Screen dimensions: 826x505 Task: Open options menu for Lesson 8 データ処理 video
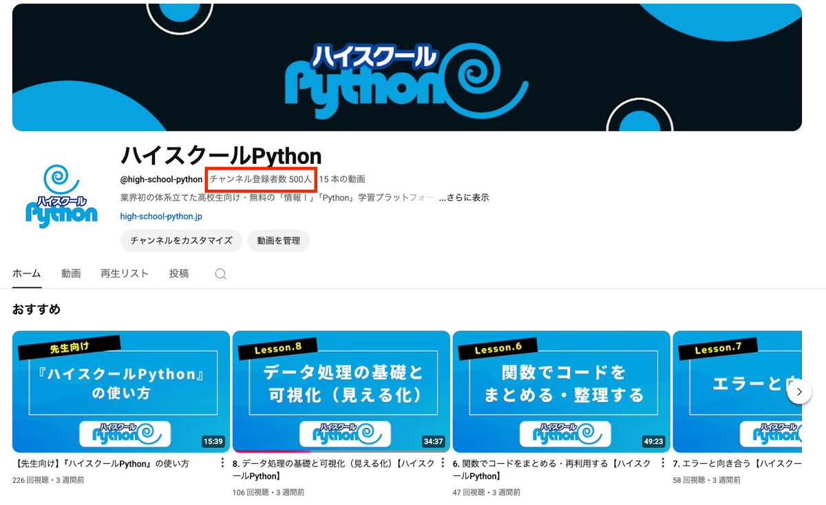tap(443, 463)
